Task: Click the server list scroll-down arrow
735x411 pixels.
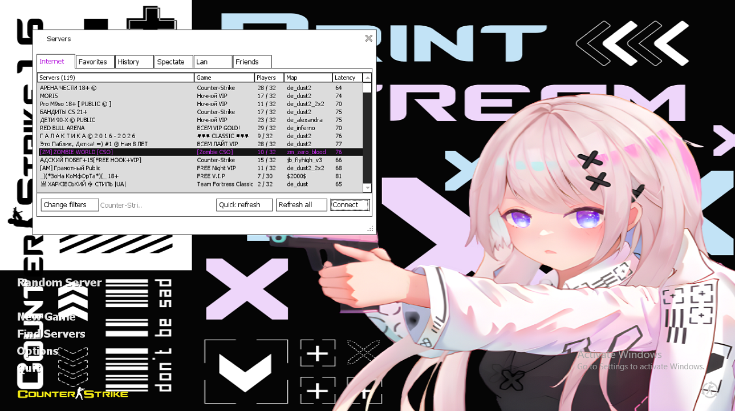Action: coord(367,188)
